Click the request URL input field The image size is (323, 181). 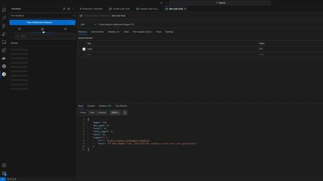[210, 25]
